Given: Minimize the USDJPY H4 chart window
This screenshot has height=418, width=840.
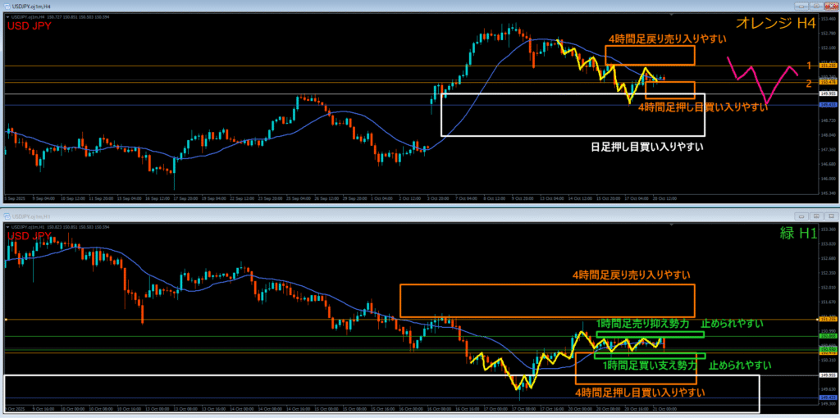Looking at the screenshot, I should [801, 6].
